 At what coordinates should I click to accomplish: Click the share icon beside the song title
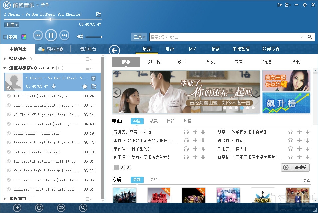pyautogui.click(x=98, y=14)
